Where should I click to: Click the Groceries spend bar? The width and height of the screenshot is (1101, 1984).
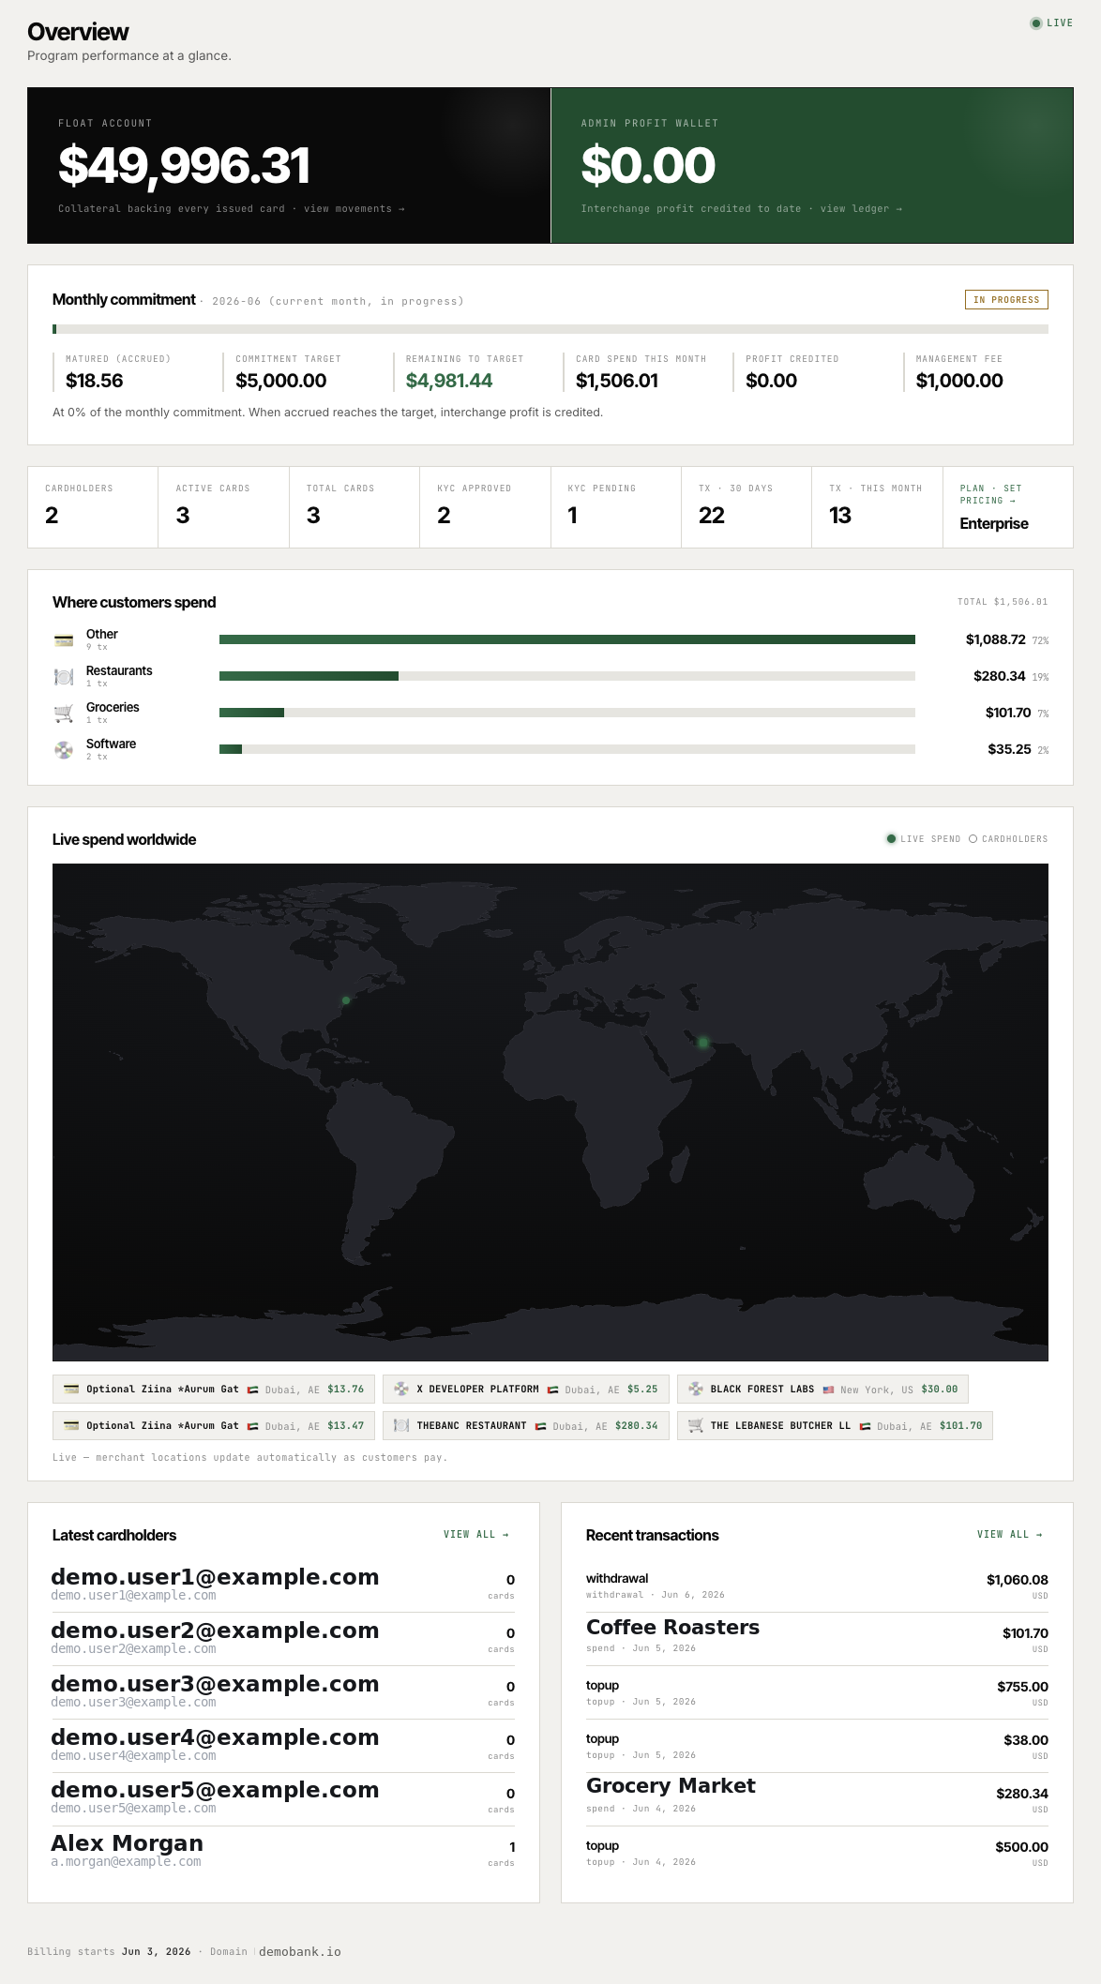coord(567,713)
